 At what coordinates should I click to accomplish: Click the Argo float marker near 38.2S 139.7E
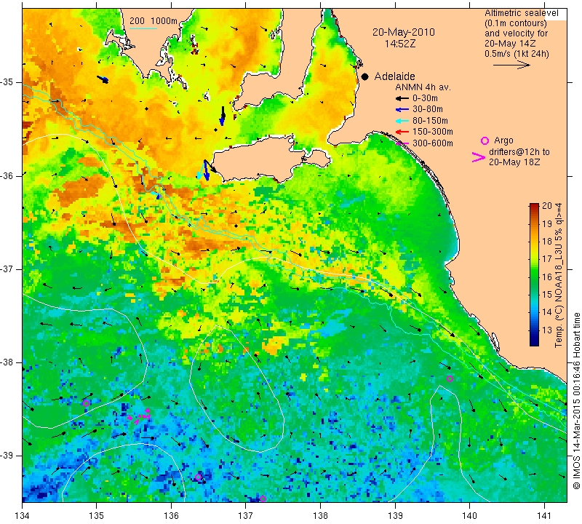[x=450, y=379]
